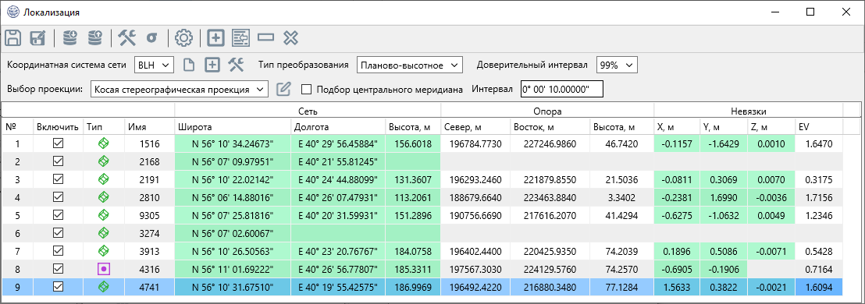Select north value 188679.6640
The width and height of the screenshot is (865, 304).
coord(475,197)
